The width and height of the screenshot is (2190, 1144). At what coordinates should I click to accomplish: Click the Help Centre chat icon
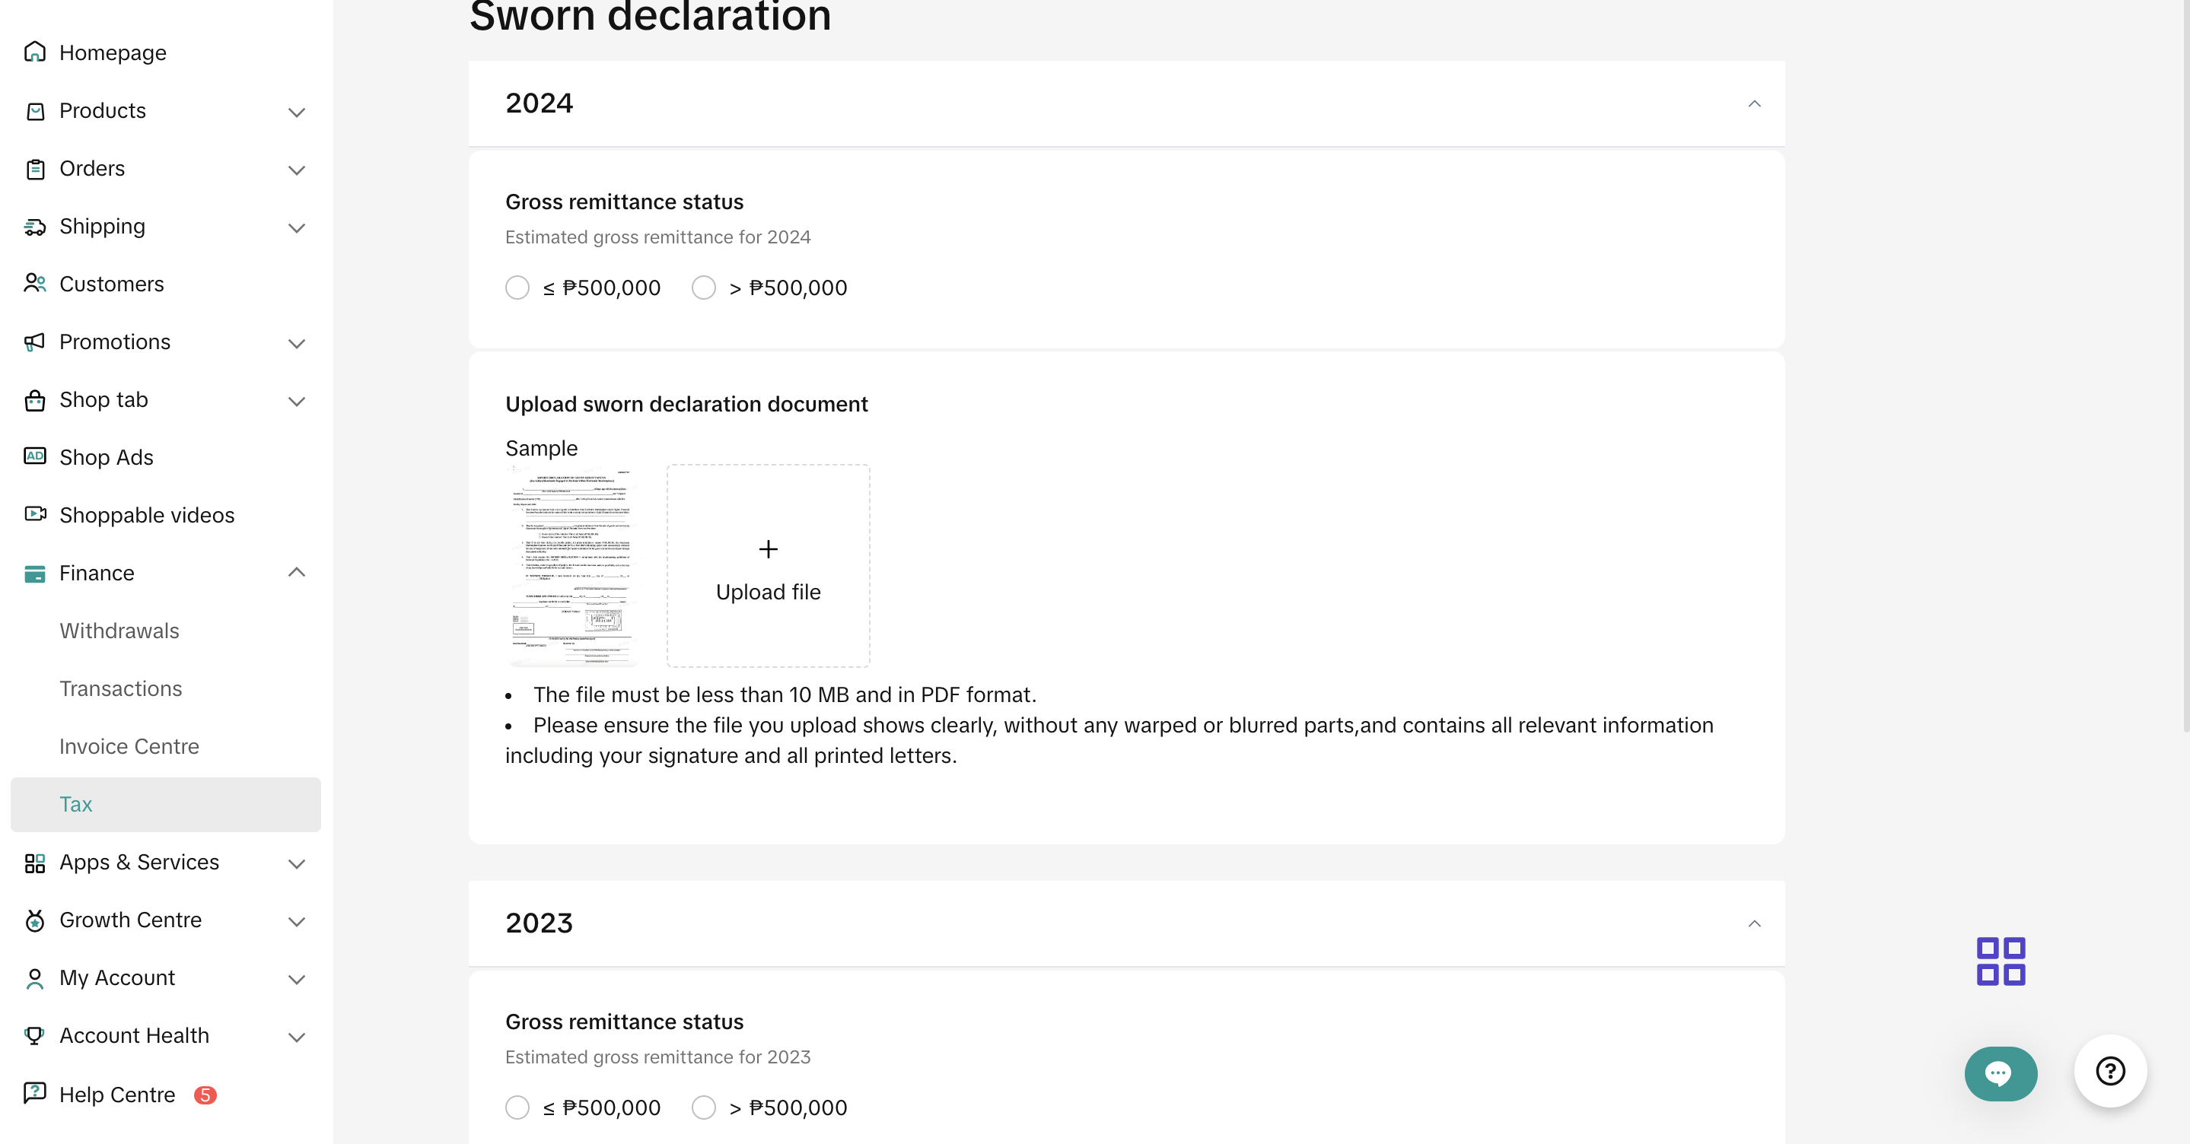[35, 1093]
